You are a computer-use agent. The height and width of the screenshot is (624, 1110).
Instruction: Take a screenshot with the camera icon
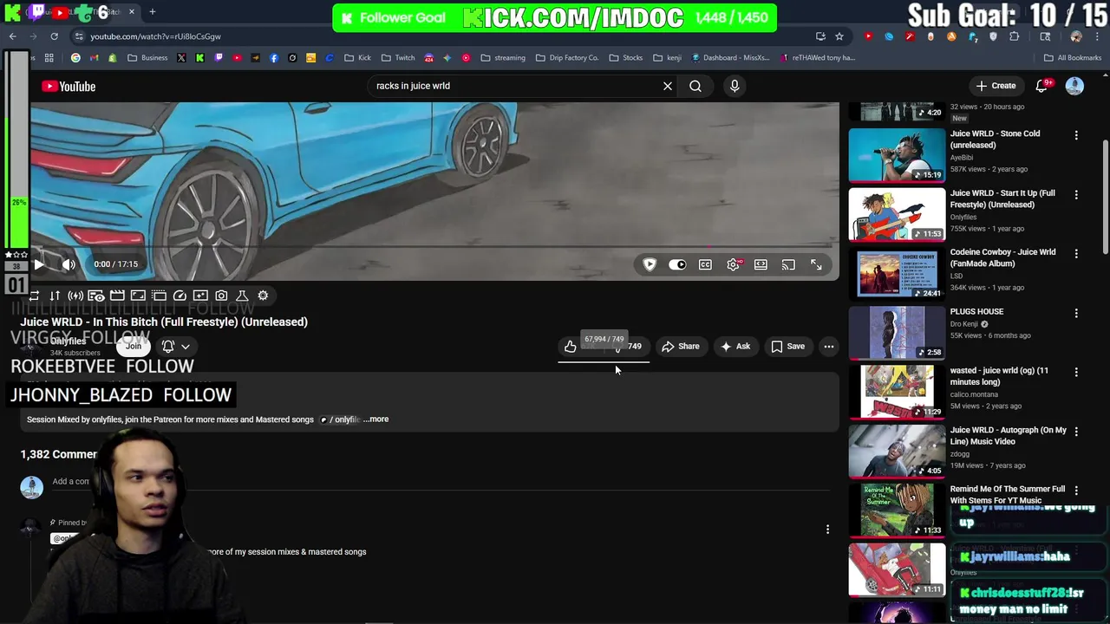pos(221,296)
